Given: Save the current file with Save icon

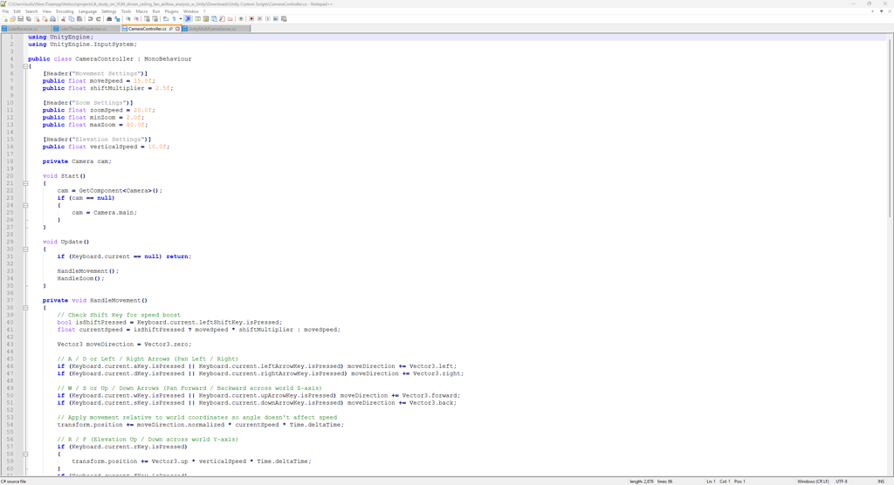Looking at the screenshot, I should click(21, 19).
